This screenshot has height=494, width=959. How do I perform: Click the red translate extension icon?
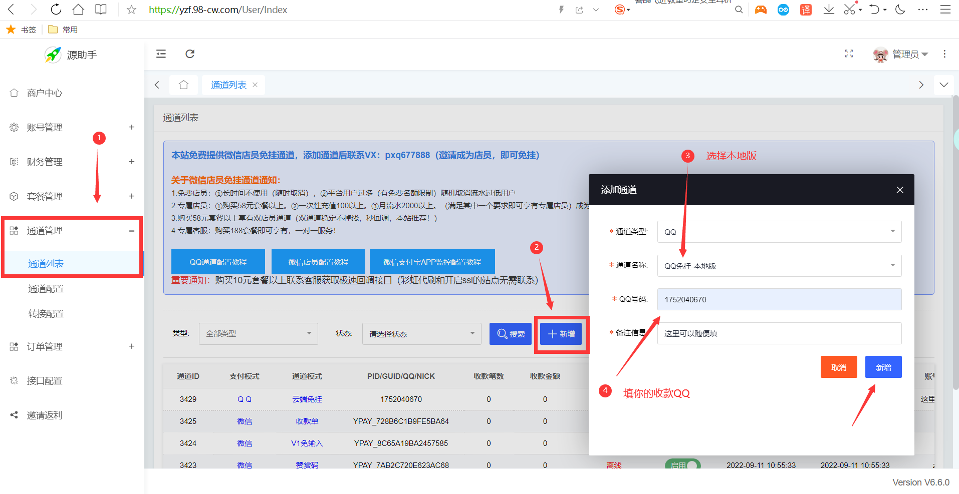[806, 10]
